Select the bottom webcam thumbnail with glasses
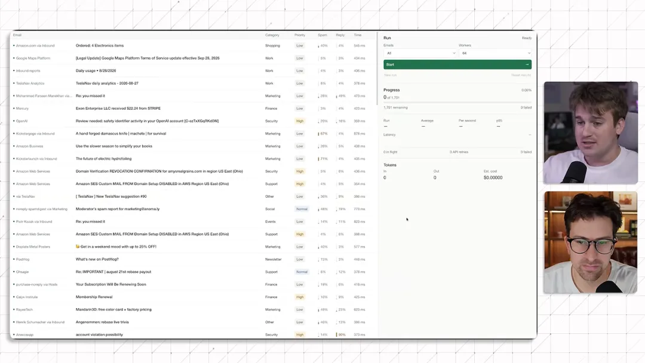The height and width of the screenshot is (363, 645). coord(591,242)
